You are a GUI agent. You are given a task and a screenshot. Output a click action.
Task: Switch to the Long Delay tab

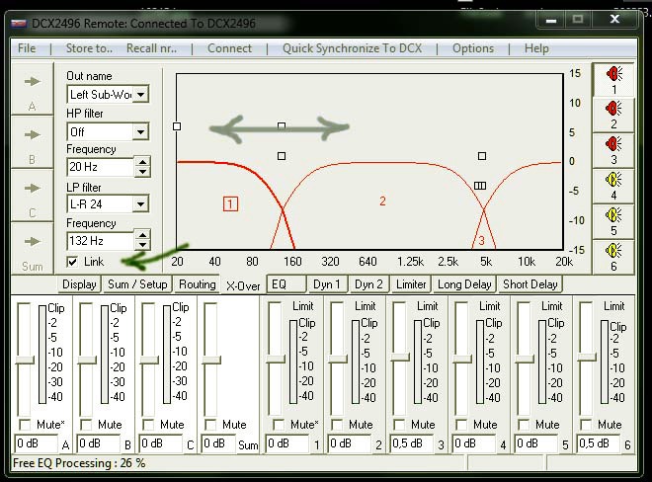pos(464,284)
